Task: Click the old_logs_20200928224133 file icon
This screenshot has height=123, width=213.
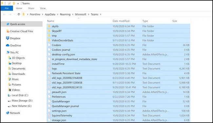Action: [x=49, y=87]
